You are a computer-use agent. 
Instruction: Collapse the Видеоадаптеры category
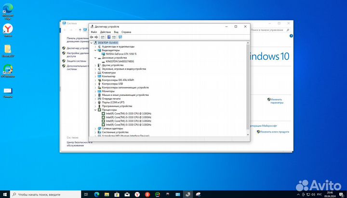coord(95,51)
